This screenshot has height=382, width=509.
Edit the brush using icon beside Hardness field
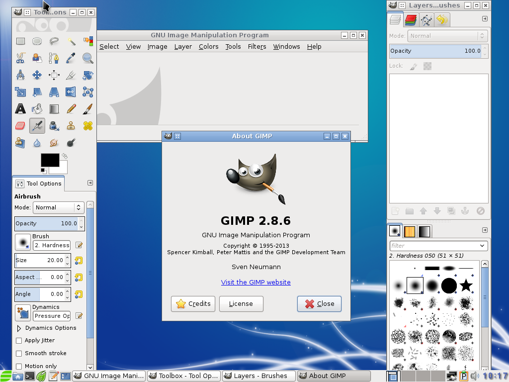point(79,245)
